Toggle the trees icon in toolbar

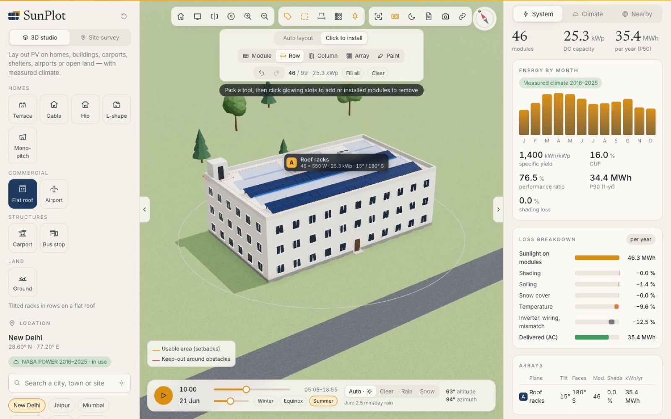[355, 16]
